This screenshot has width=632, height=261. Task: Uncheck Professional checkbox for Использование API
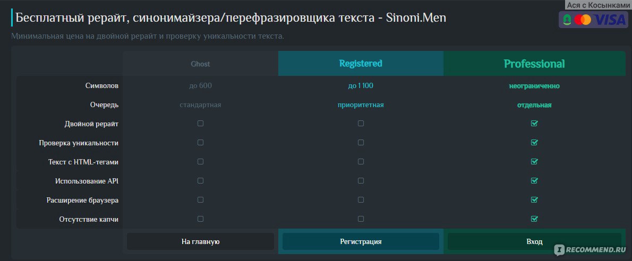(534, 180)
